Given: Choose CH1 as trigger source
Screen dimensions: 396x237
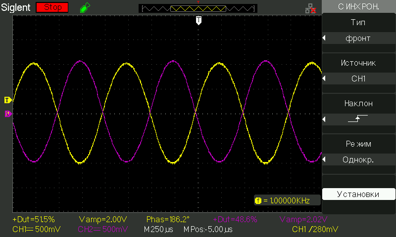Looking at the screenshot, I should tap(358, 79).
